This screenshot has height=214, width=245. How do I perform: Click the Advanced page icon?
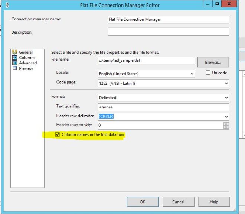click(15, 63)
